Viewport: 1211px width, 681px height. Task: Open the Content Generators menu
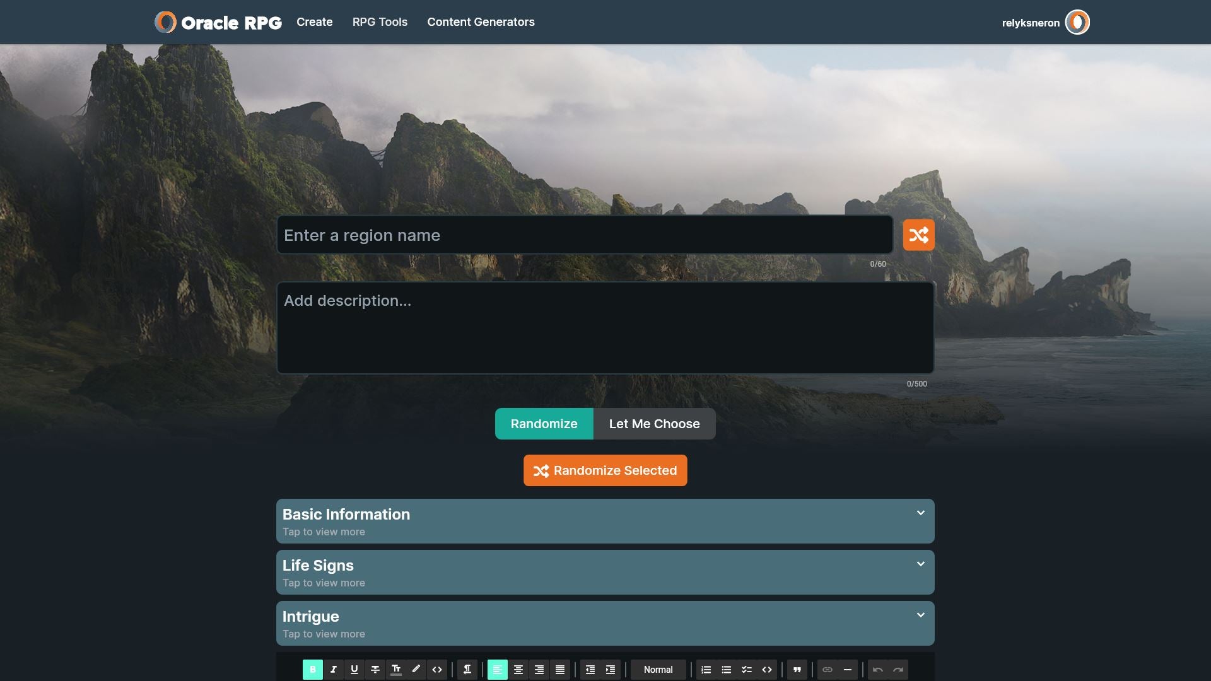[x=481, y=22]
